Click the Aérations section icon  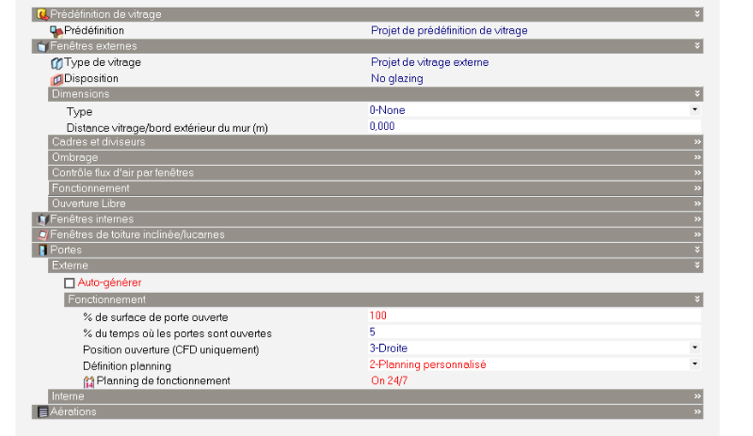tap(41, 412)
